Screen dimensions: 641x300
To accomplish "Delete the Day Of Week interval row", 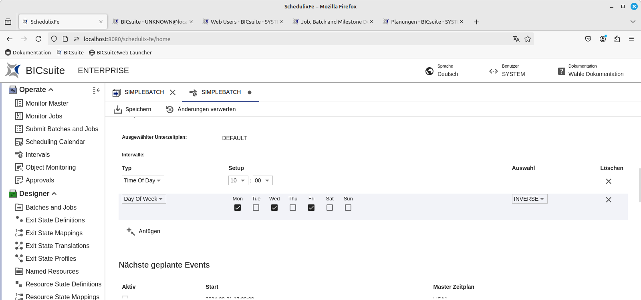I will [x=608, y=200].
